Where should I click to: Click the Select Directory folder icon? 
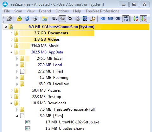coord(19,18)
